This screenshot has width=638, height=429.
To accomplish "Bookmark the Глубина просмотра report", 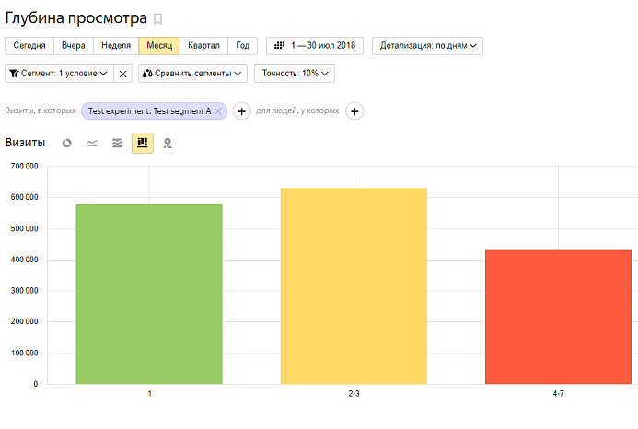I will 158,18.
